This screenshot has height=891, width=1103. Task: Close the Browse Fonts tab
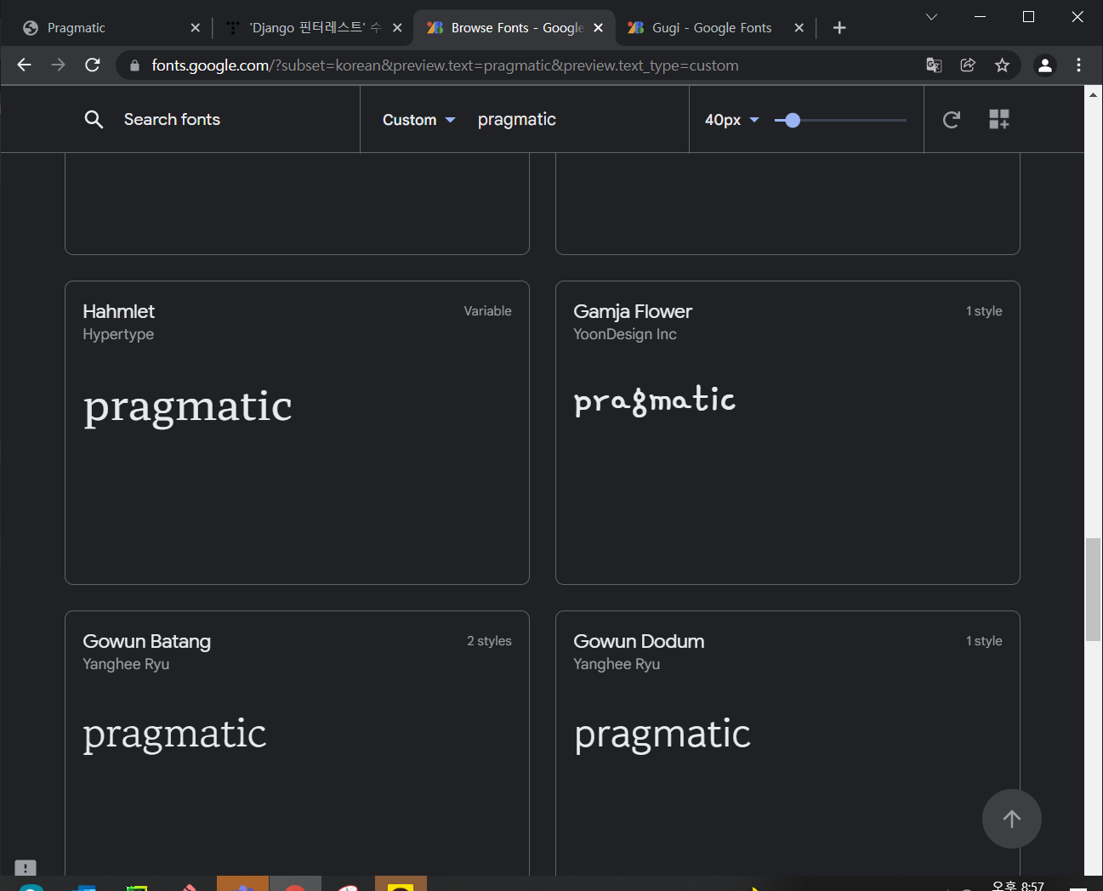click(x=599, y=28)
